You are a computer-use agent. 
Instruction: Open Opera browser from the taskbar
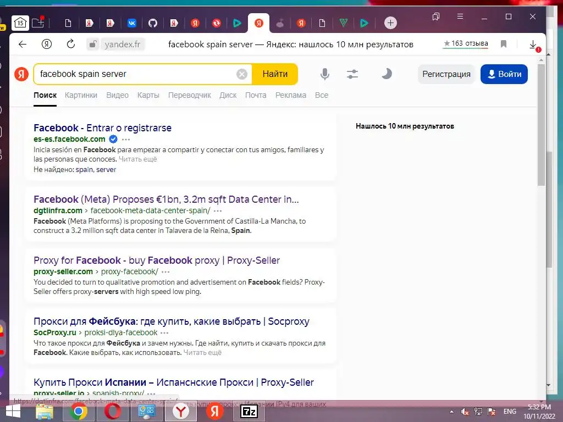(113, 411)
